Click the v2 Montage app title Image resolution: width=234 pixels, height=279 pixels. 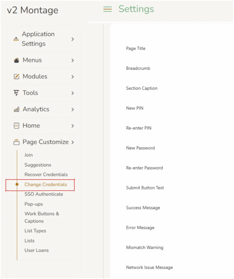[32, 10]
